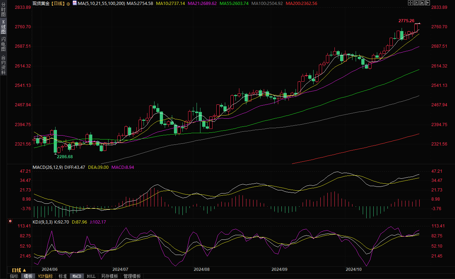Open 合约资料 in the sidebar
Screen dimensions: 455x279
[x=3, y=65]
